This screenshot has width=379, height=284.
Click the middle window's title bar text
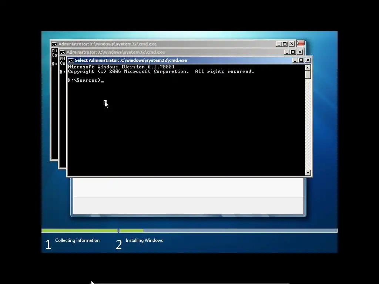click(x=115, y=52)
